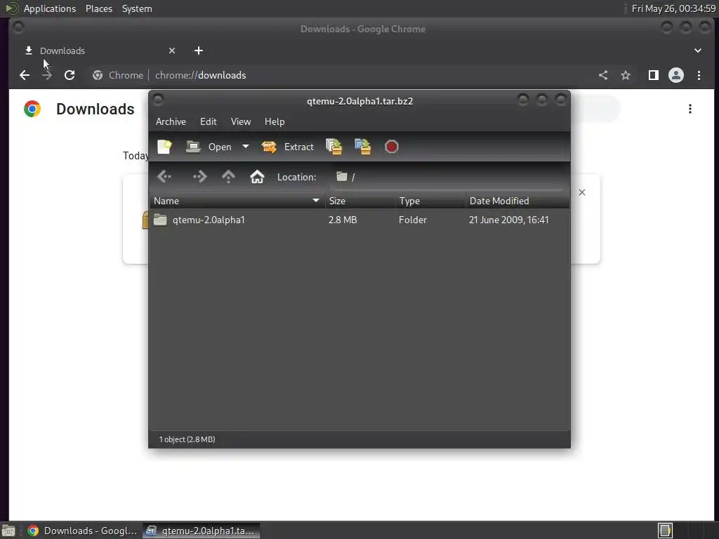Open the Places menu in top panel
Image resolution: width=719 pixels, height=539 pixels.
tap(99, 8)
